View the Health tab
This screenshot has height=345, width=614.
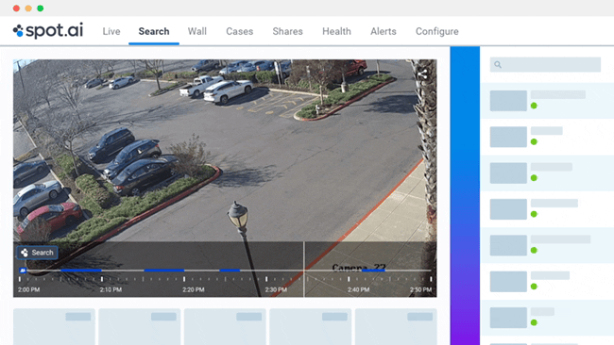[337, 31]
